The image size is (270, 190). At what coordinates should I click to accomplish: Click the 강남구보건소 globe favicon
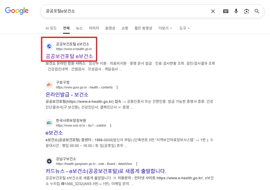point(49,161)
